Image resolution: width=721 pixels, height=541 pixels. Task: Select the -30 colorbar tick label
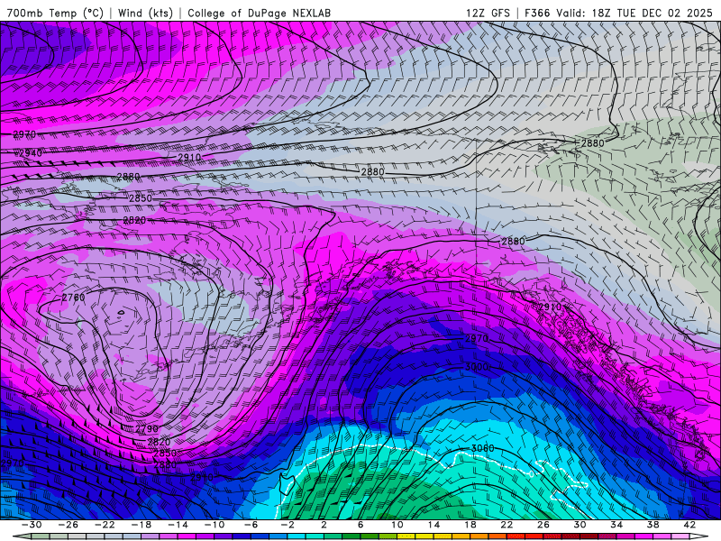click(x=32, y=525)
